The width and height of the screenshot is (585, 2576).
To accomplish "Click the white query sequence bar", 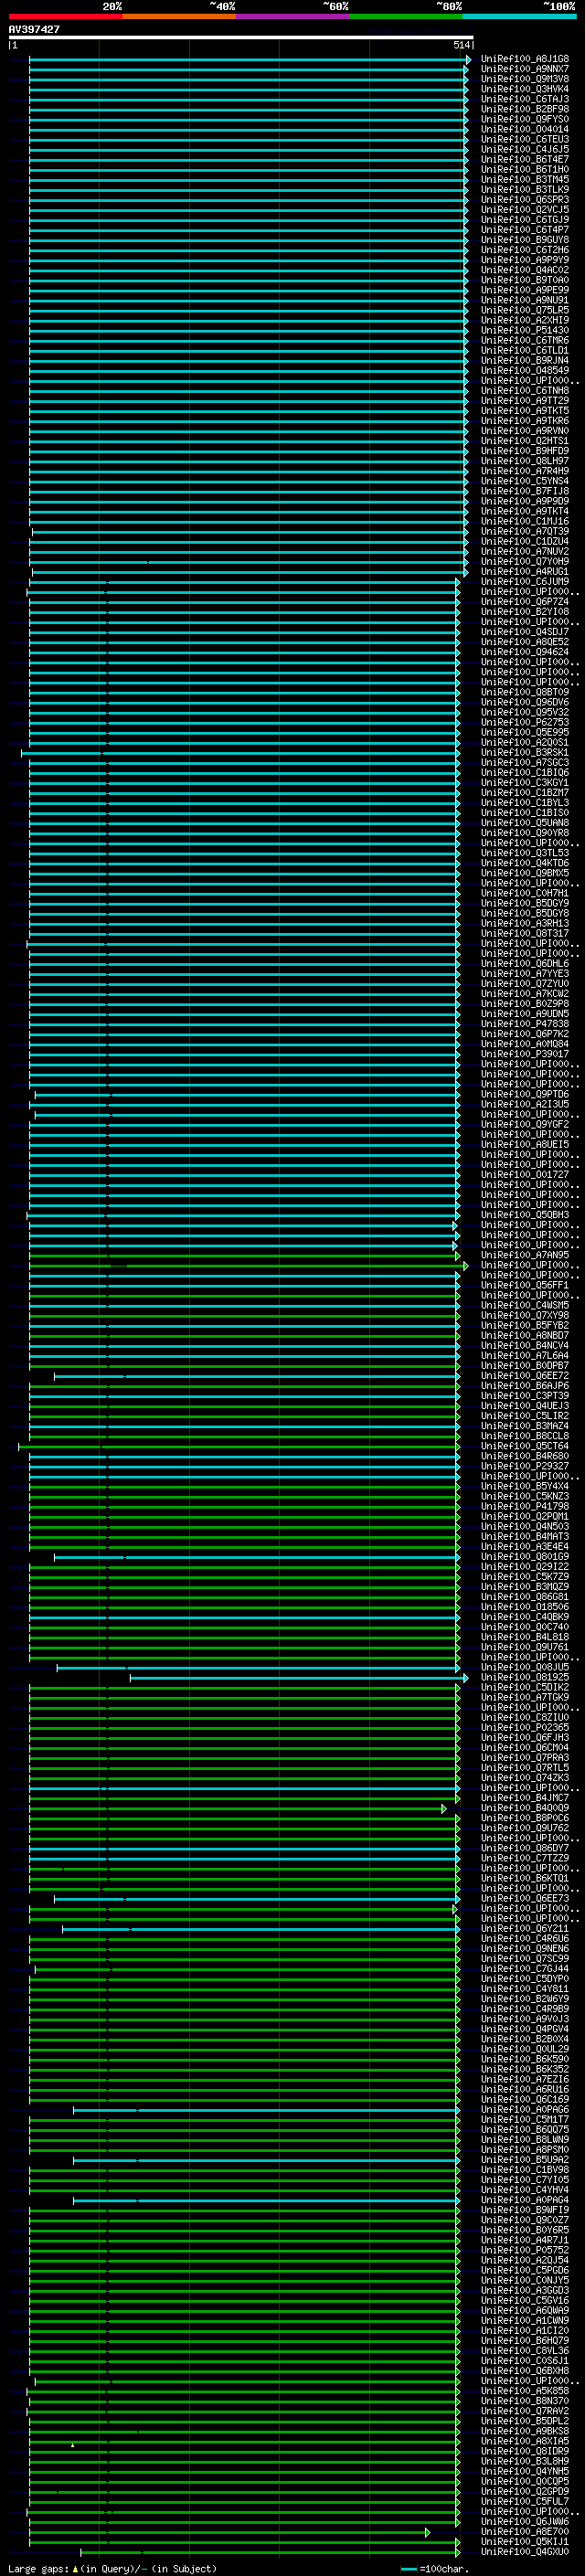I will [x=240, y=37].
